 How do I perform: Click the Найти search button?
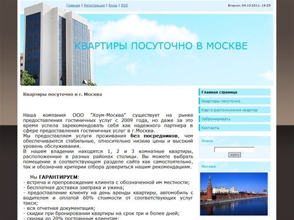point(235,155)
